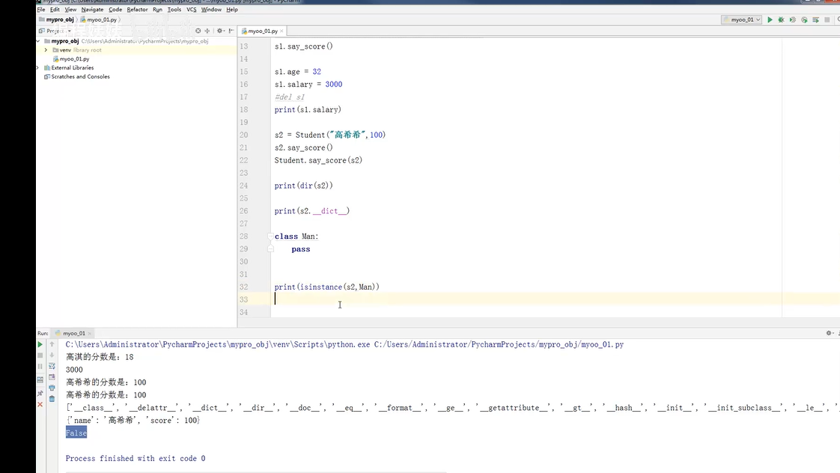Rerun myoo_01 from Run panel
Screen dimensions: 840x473
(40, 344)
